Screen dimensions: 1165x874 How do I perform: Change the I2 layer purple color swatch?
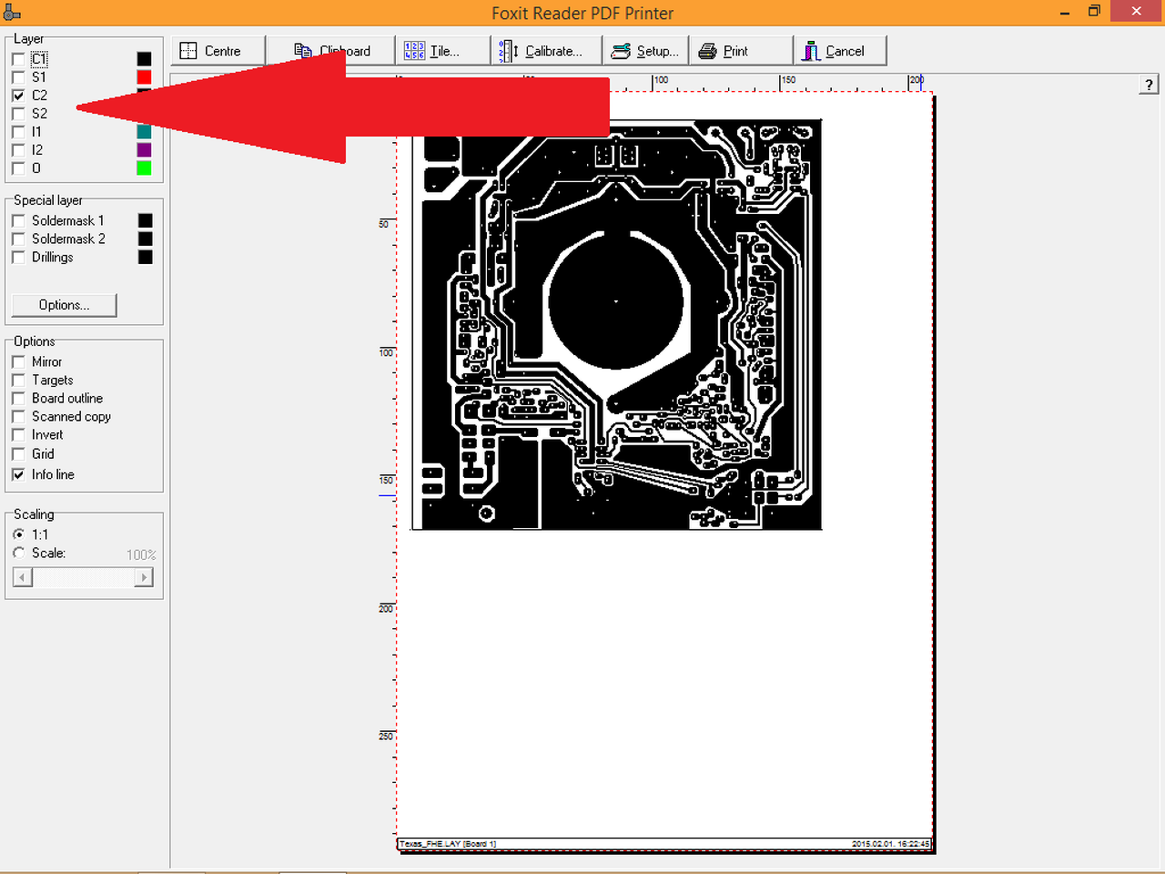[144, 150]
